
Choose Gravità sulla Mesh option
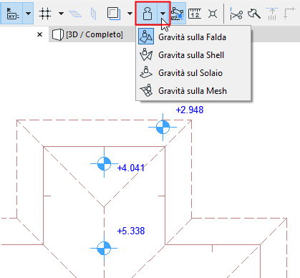(x=193, y=91)
